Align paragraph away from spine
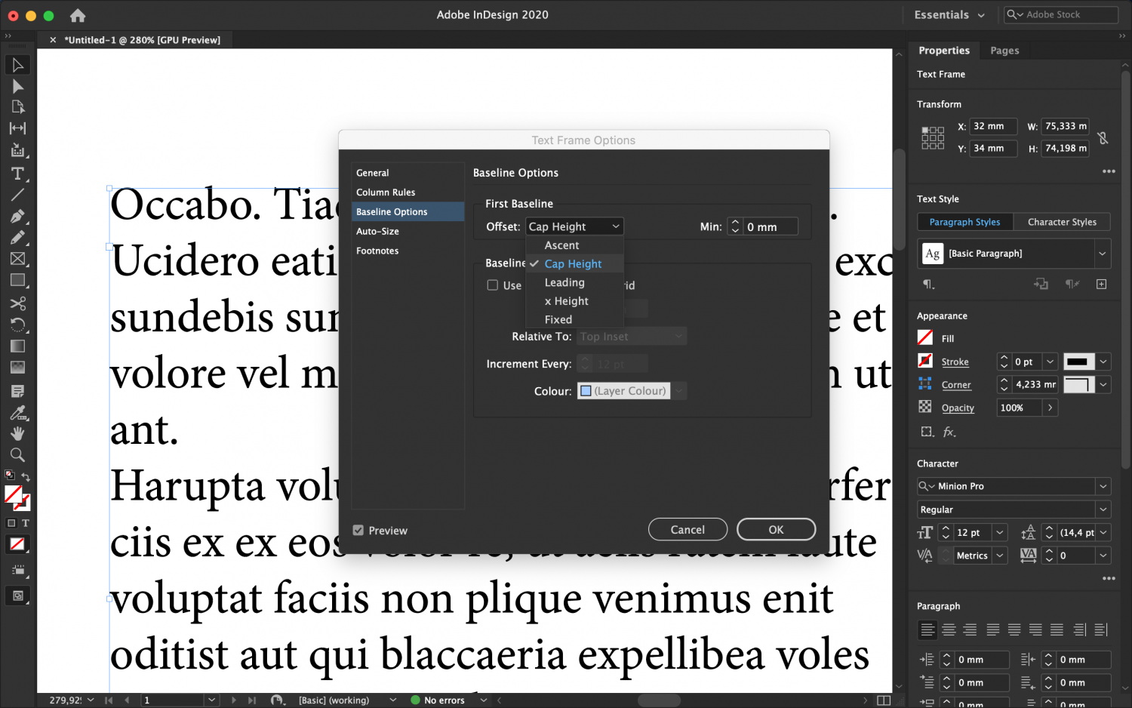The height and width of the screenshot is (708, 1132). pyautogui.click(x=1101, y=630)
